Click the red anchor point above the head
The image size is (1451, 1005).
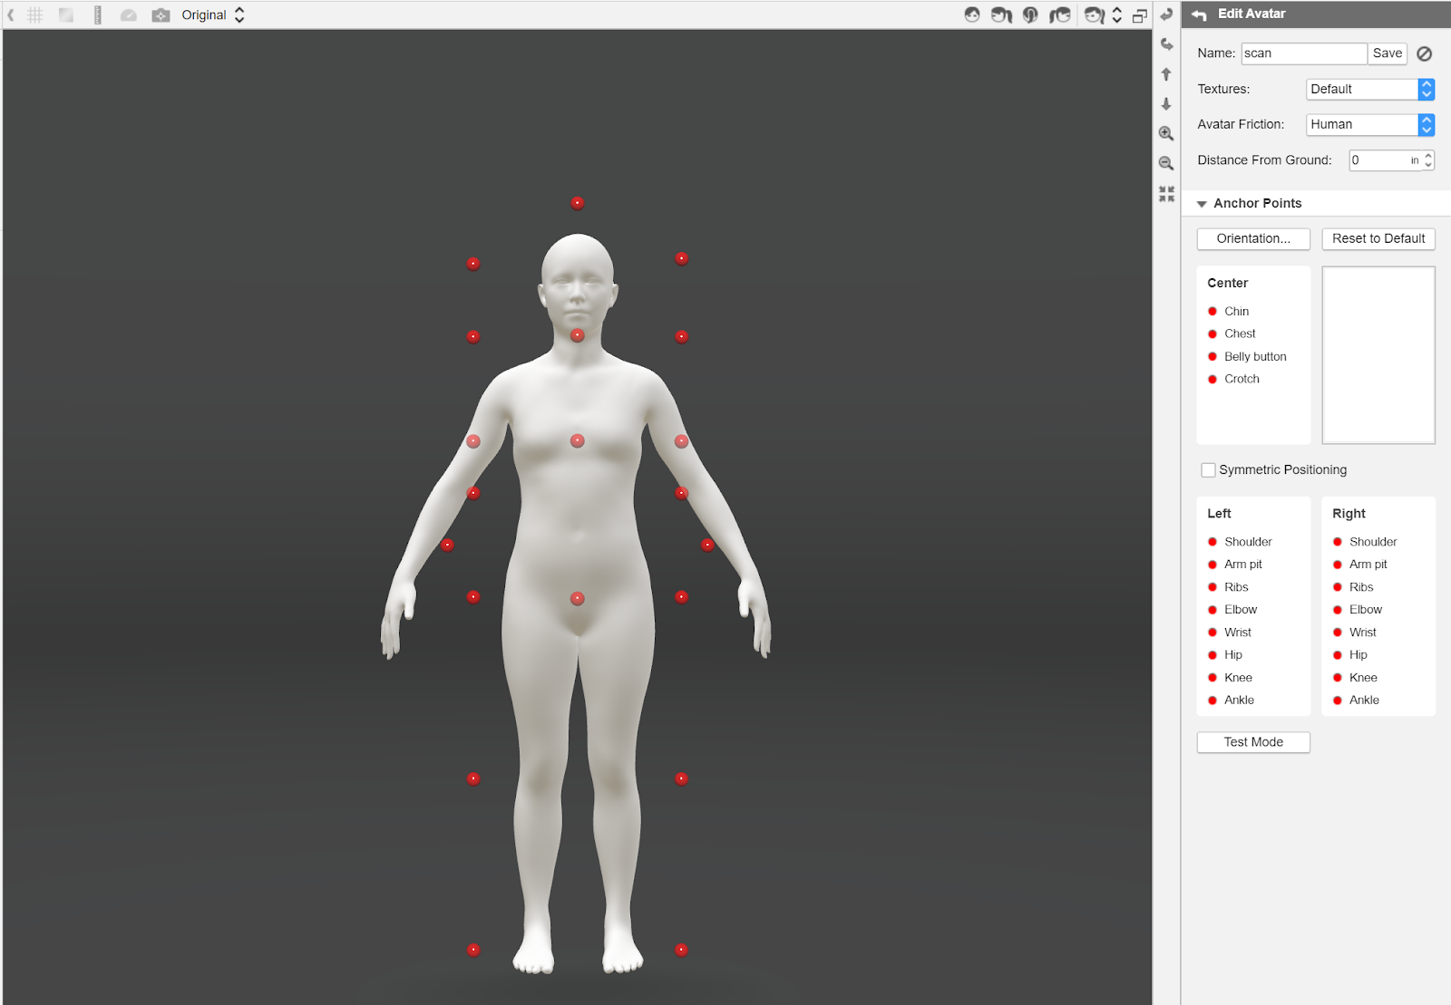(578, 204)
